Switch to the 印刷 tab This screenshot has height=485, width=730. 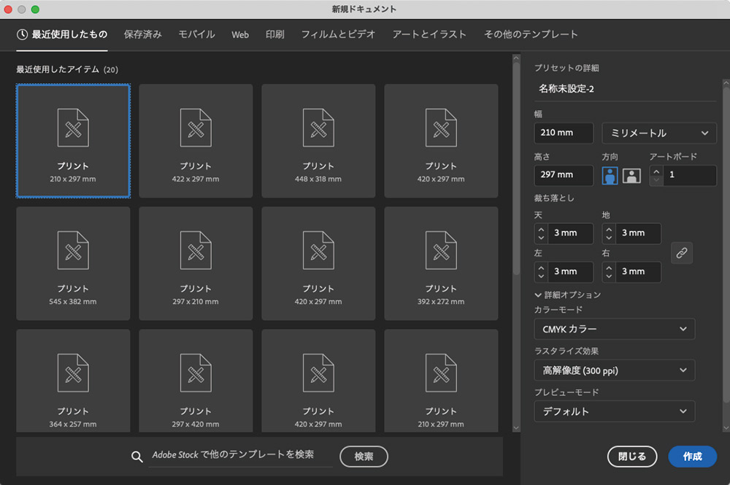tap(274, 34)
